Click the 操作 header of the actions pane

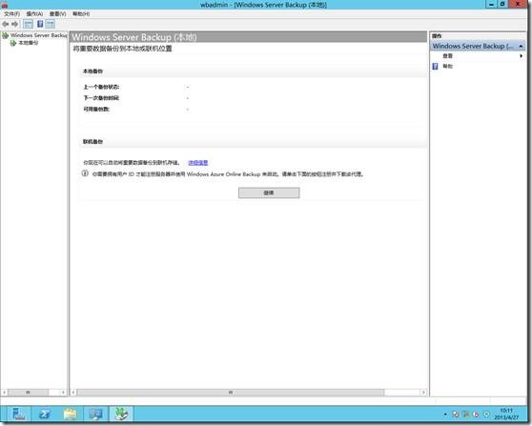tap(437, 36)
